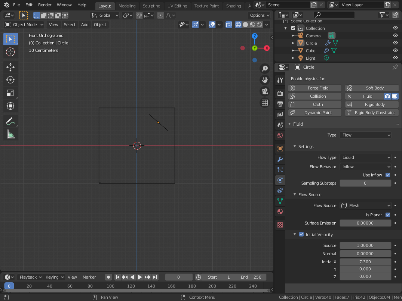This screenshot has width=402, height=301.
Task: Open the Global orientation dropdown
Action: [x=105, y=15]
